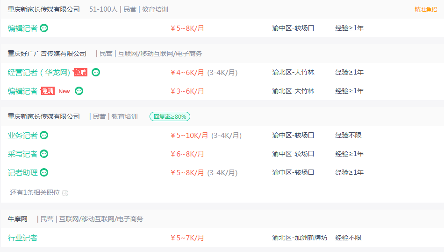Click chat icon next to 经营记者（华龙网)
Screen dimensions: 444x252
point(96,72)
